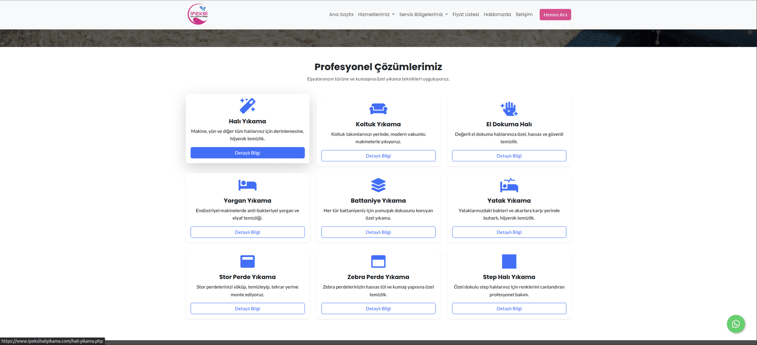Click the carpet hero banner image
This screenshot has width=757, height=345.
click(378, 38)
